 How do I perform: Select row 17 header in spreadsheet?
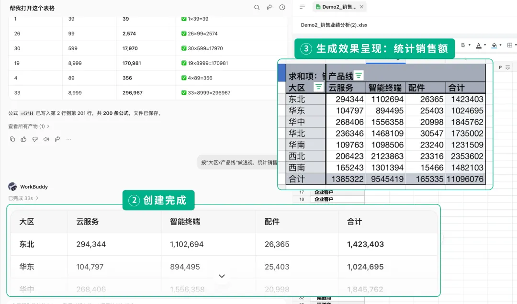pyautogui.click(x=302, y=192)
